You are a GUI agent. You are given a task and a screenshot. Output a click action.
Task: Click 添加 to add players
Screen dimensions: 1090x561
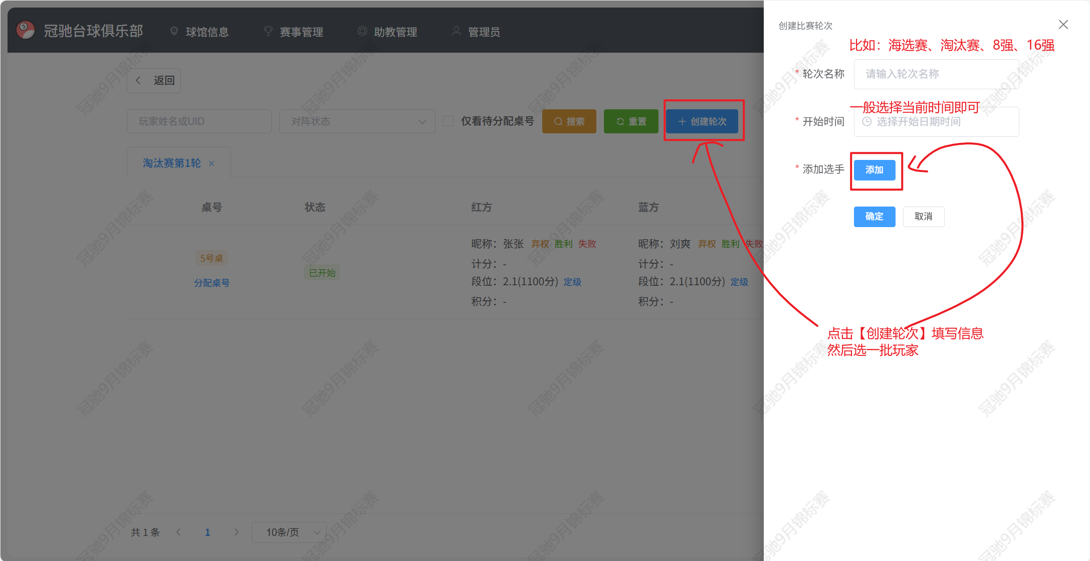point(874,170)
